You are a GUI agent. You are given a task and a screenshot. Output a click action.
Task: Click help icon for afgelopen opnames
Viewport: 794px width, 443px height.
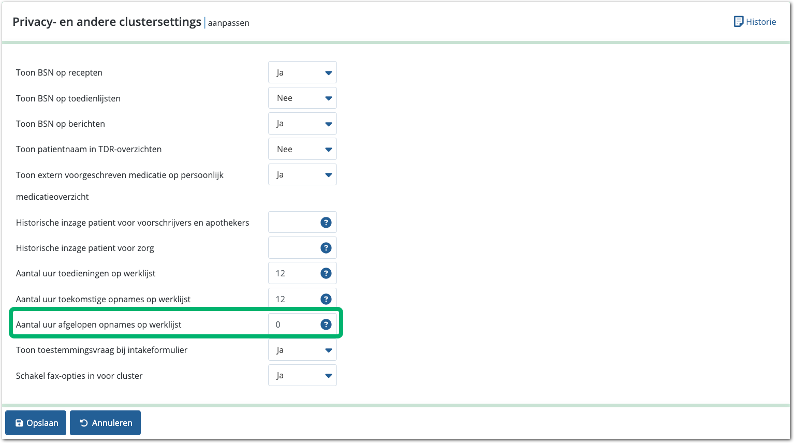tap(326, 324)
